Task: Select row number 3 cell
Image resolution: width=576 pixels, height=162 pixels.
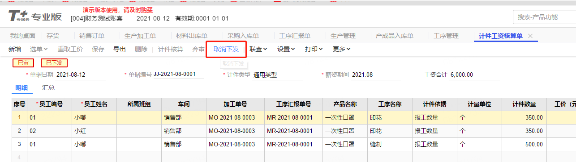Action: point(19,145)
